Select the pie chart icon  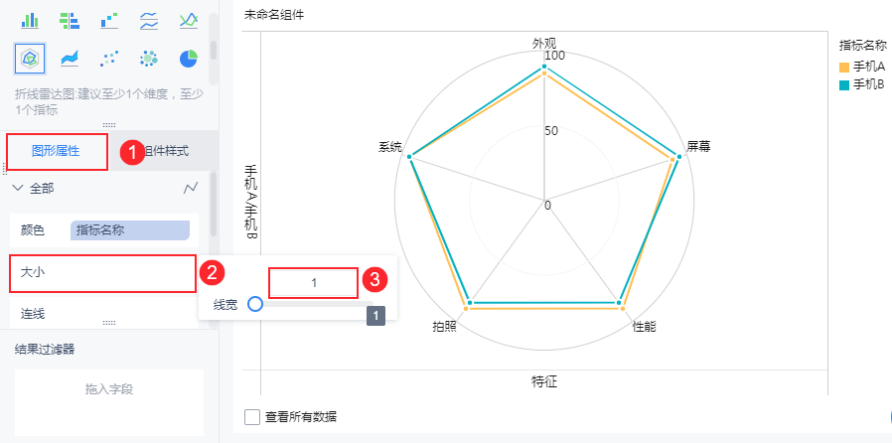pos(188,59)
